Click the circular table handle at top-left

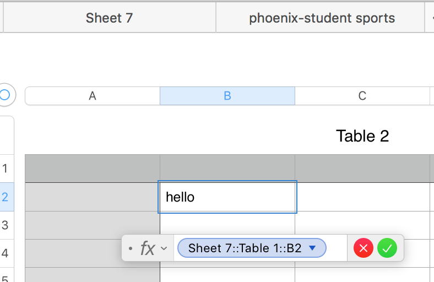[4, 95]
